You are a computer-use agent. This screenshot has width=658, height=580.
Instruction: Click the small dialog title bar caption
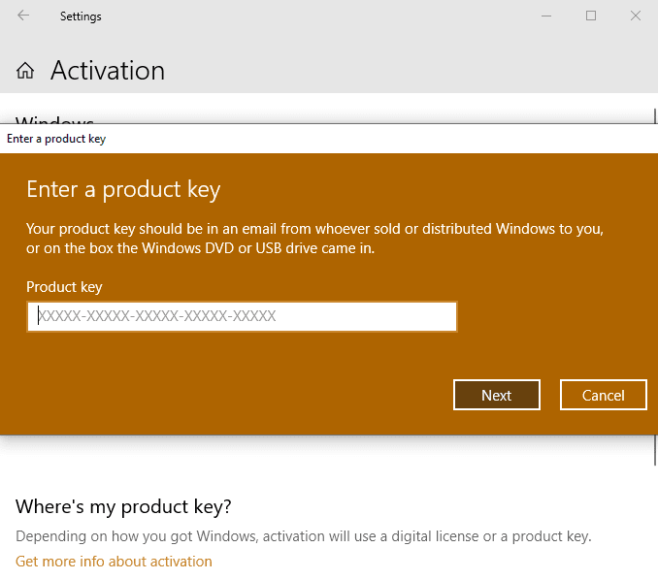(x=56, y=139)
